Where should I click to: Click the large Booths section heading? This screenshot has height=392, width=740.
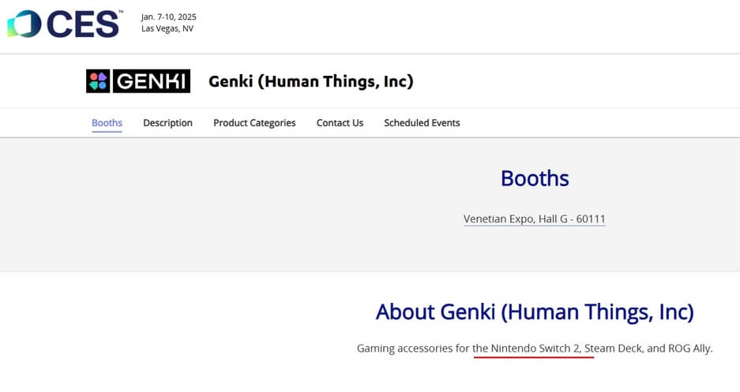point(535,178)
